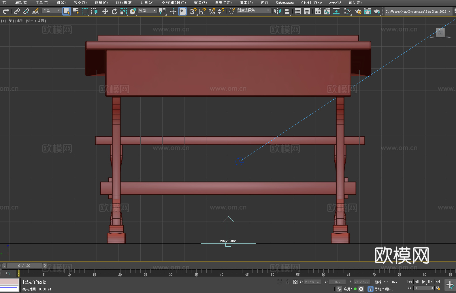456x293 pixels.
Task: Open the 编辑(E) menu
Action: point(21,3)
